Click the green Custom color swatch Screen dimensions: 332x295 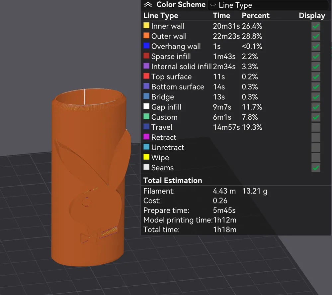(x=146, y=117)
